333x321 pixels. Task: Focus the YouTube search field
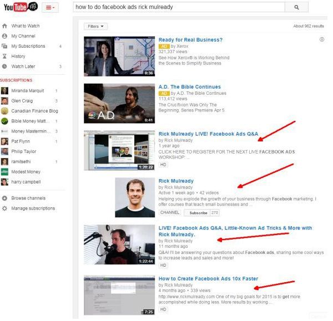(179, 7)
